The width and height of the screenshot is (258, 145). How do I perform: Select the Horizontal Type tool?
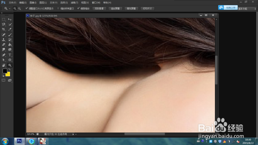point(10,55)
